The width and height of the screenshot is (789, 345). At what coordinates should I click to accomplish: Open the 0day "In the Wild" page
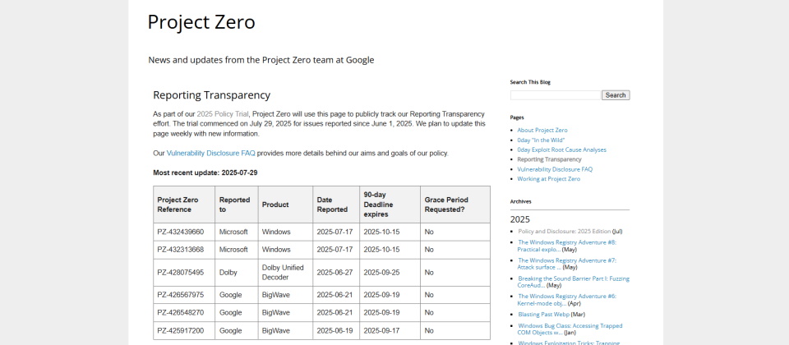pyautogui.click(x=541, y=140)
